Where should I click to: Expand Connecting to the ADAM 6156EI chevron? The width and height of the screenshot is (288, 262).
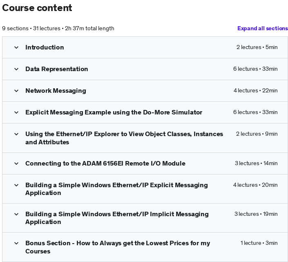coord(16,163)
